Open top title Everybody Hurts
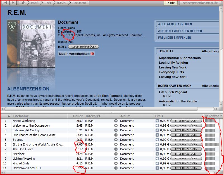 tap(171, 72)
